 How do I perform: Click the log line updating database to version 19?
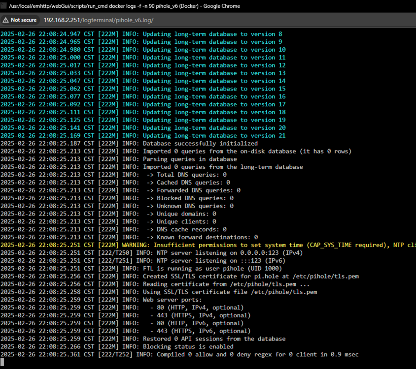(143, 120)
